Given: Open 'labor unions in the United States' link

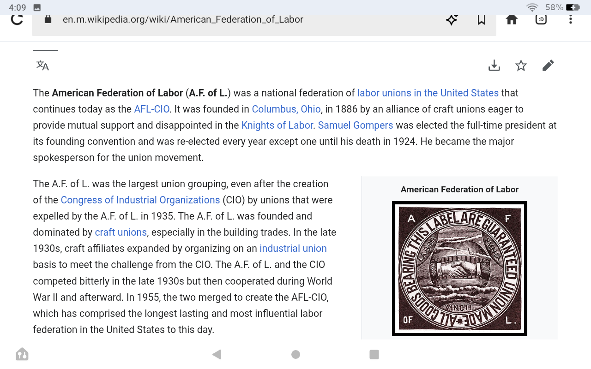Looking at the screenshot, I should pos(428,93).
